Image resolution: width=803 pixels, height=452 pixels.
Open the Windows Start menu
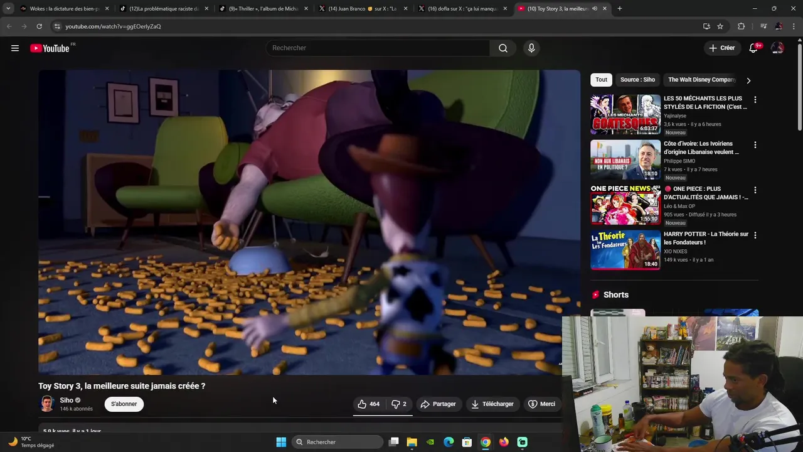click(x=281, y=442)
